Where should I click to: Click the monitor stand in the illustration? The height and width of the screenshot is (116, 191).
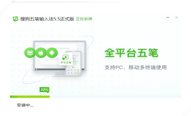click(x=59, y=74)
